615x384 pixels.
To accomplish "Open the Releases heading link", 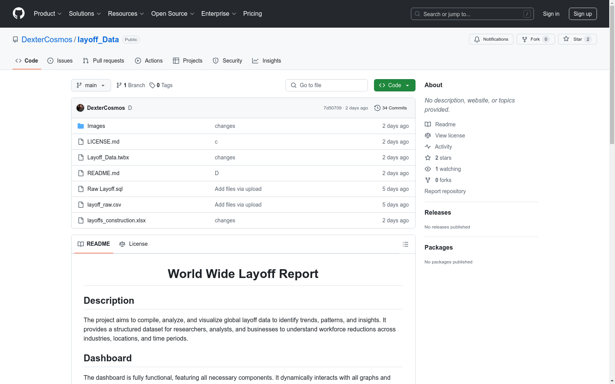I will click(438, 212).
